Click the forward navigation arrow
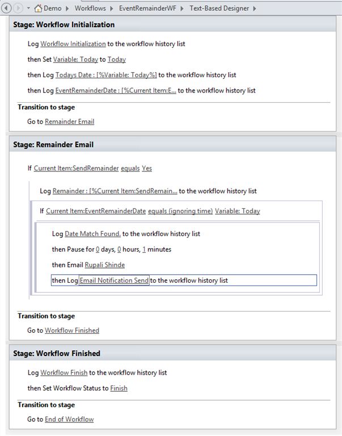Screen dimensions: 342x436 (19, 9)
